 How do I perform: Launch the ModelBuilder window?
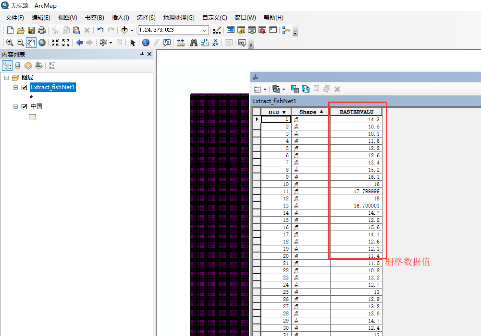point(286,30)
